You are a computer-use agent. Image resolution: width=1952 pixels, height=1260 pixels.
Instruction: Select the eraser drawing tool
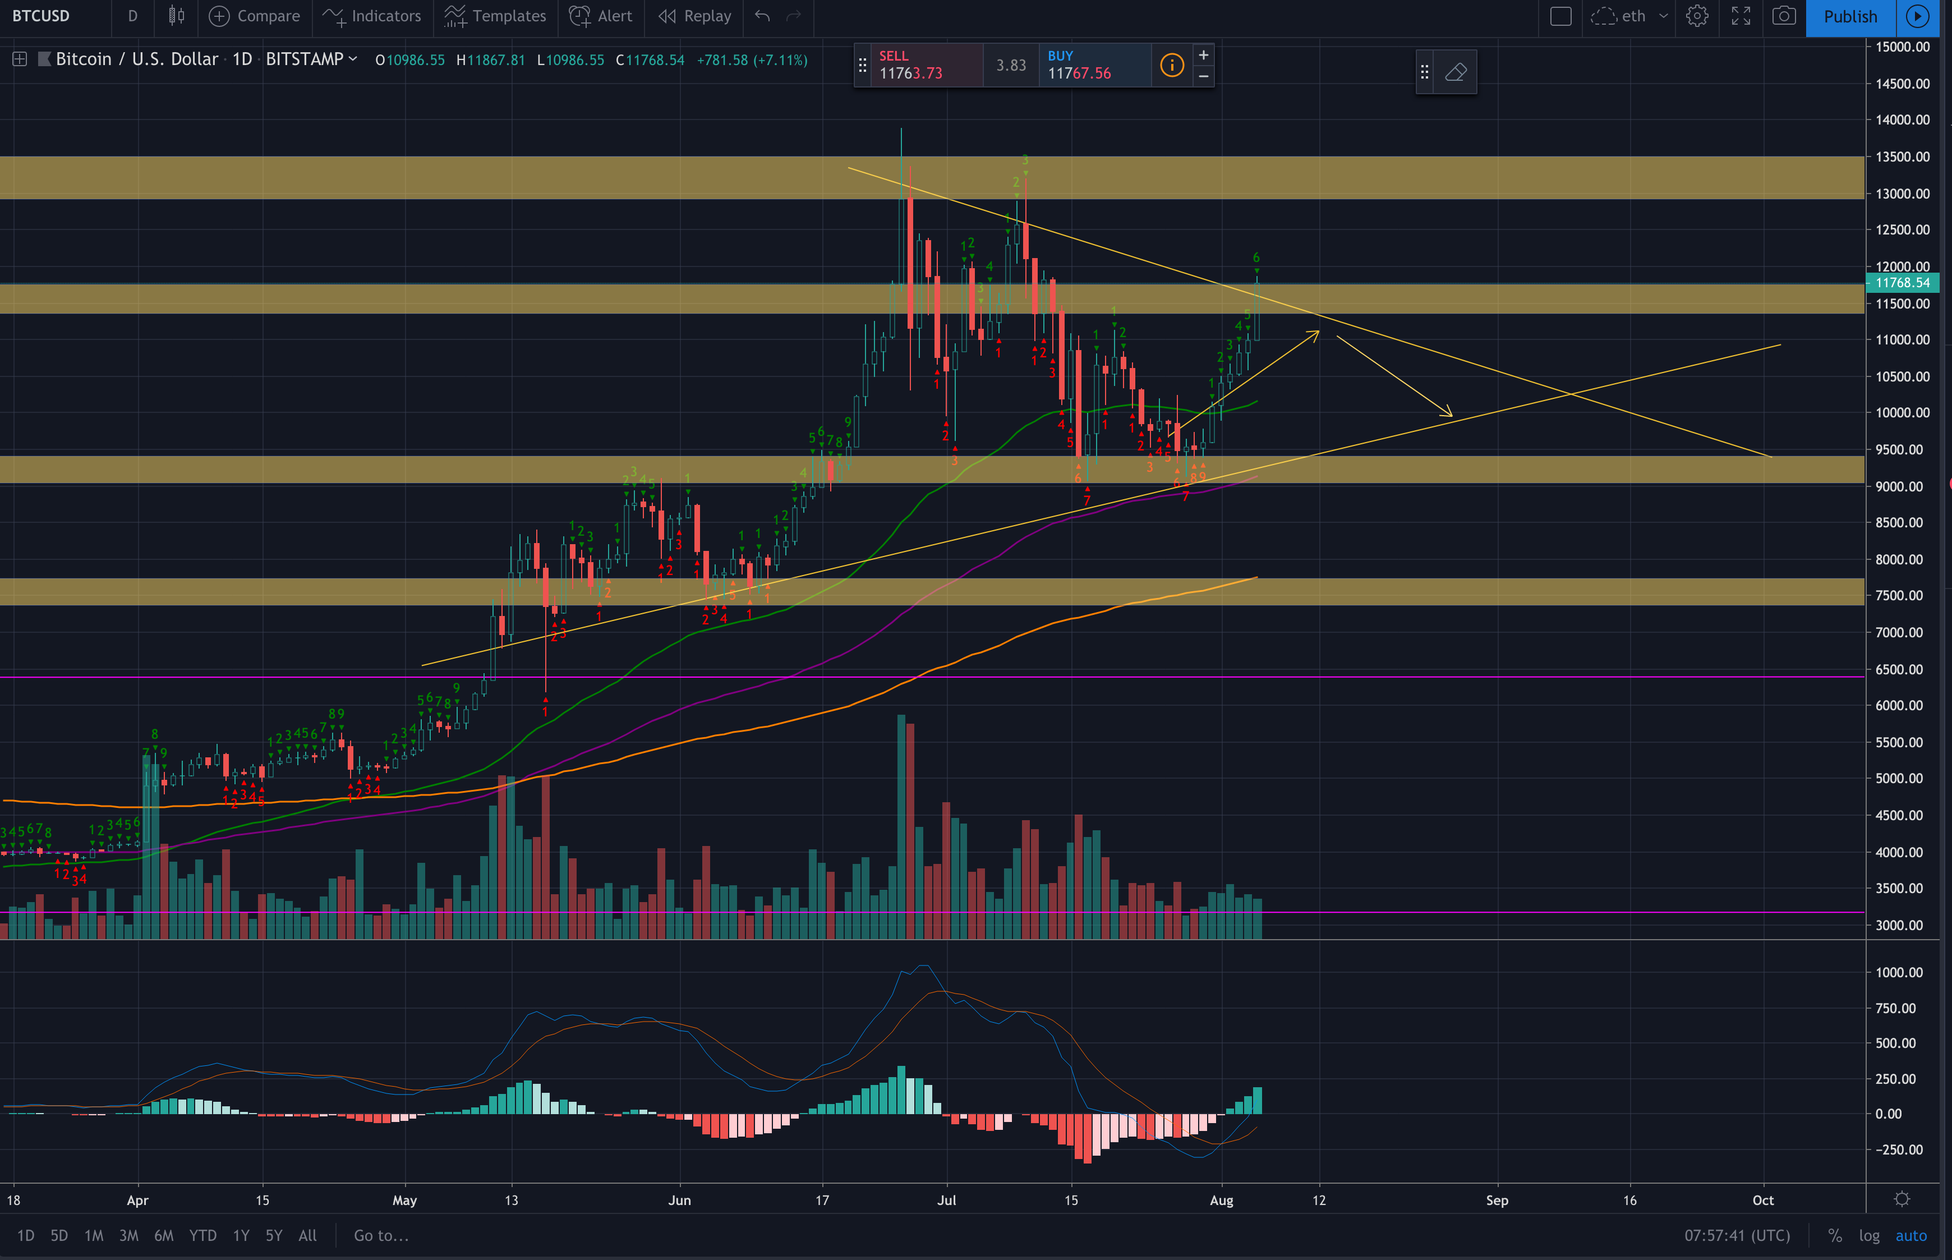pos(1456,72)
